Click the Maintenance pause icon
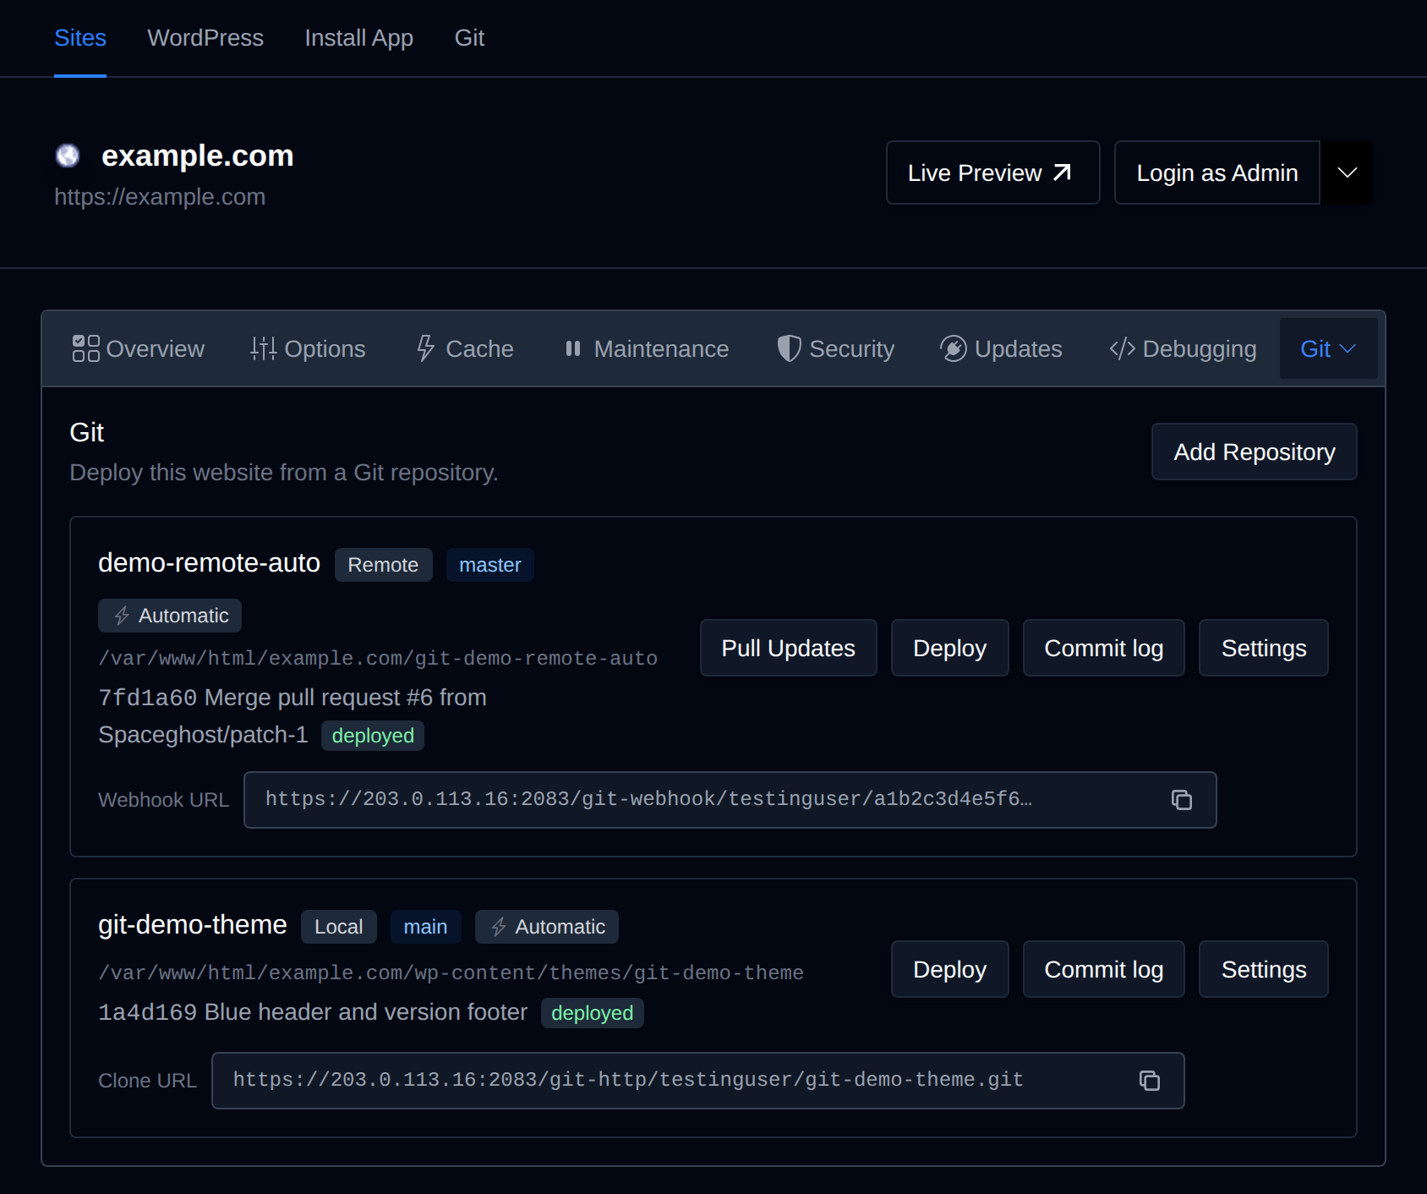Screen dimensions: 1427x1194 pos(573,348)
